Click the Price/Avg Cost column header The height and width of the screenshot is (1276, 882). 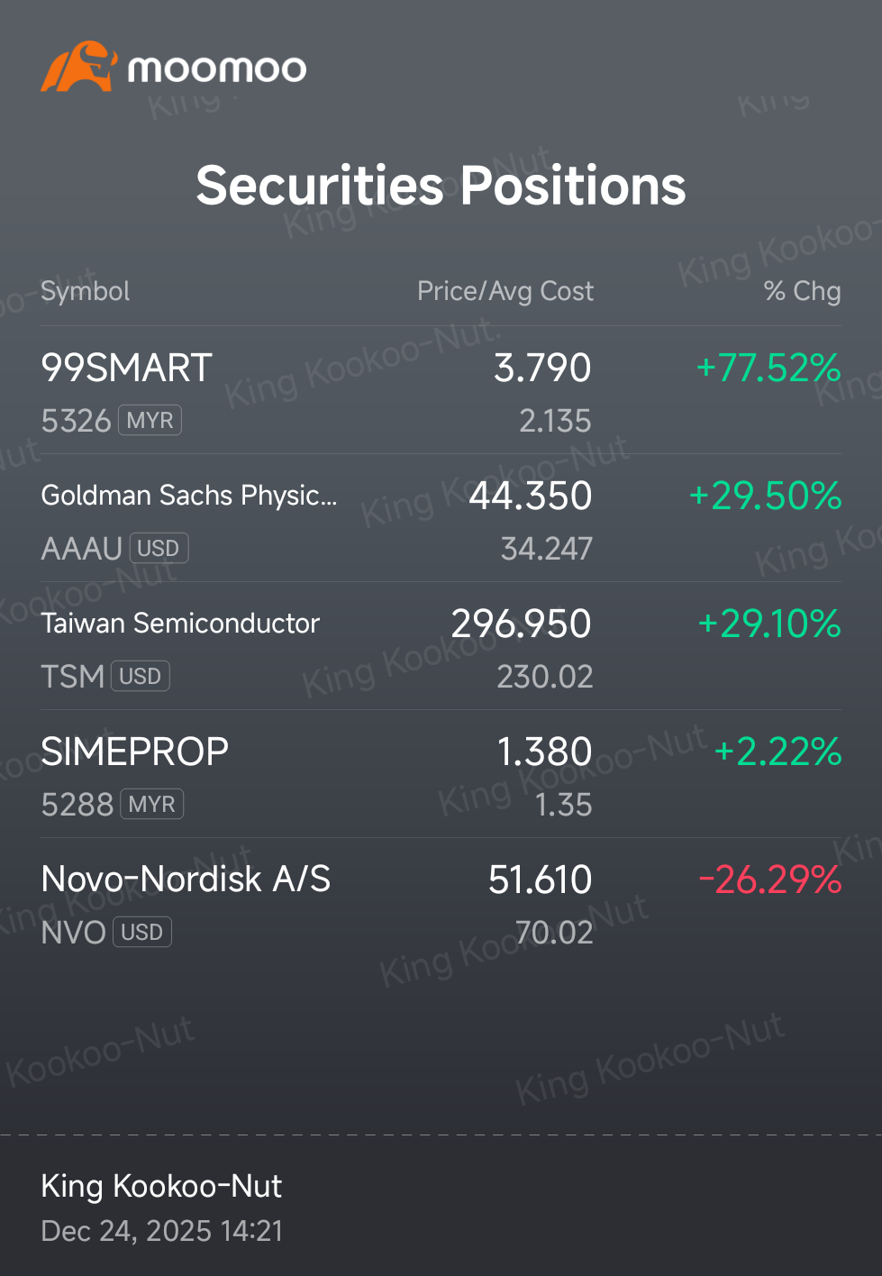point(505,291)
